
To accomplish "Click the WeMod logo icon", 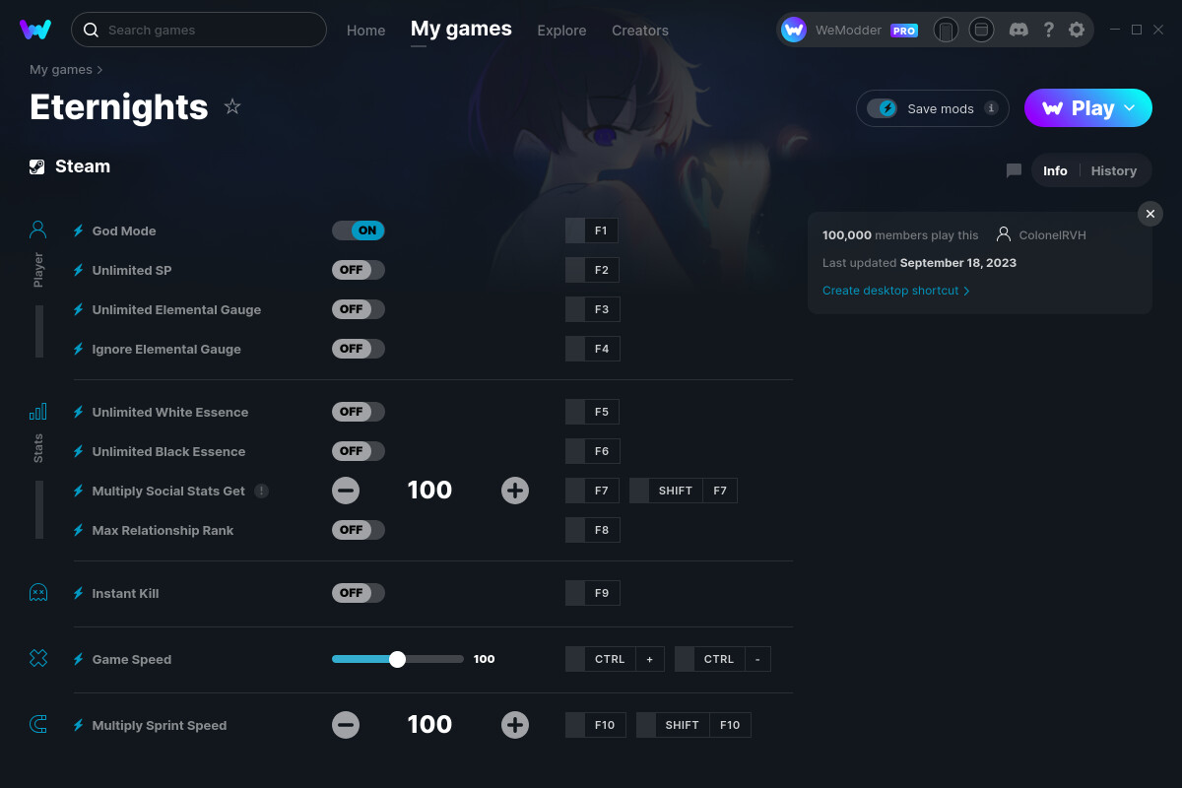I will tap(35, 30).
